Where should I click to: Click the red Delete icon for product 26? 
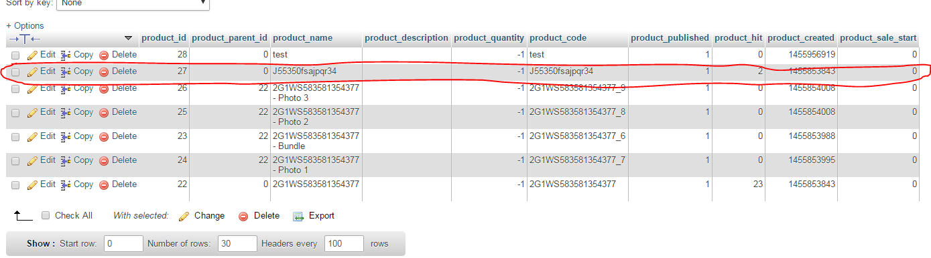[x=104, y=88]
